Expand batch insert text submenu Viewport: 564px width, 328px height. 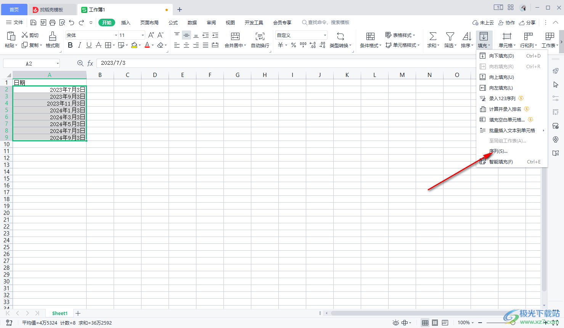543,130
